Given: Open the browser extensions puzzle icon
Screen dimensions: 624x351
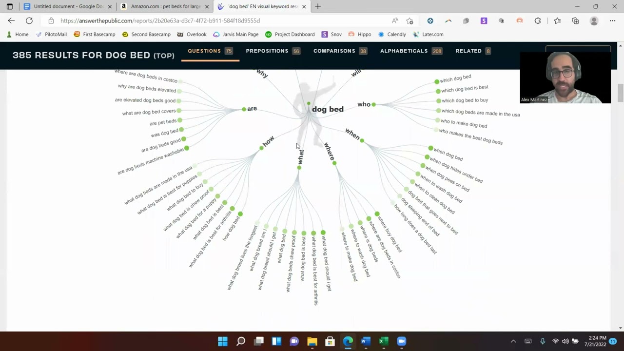Looking at the screenshot, I should [538, 20].
